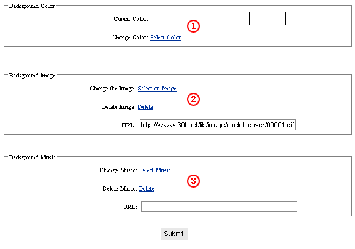Click the Background Music section legend
Screen dimensions: 355x249
(x=32, y=157)
